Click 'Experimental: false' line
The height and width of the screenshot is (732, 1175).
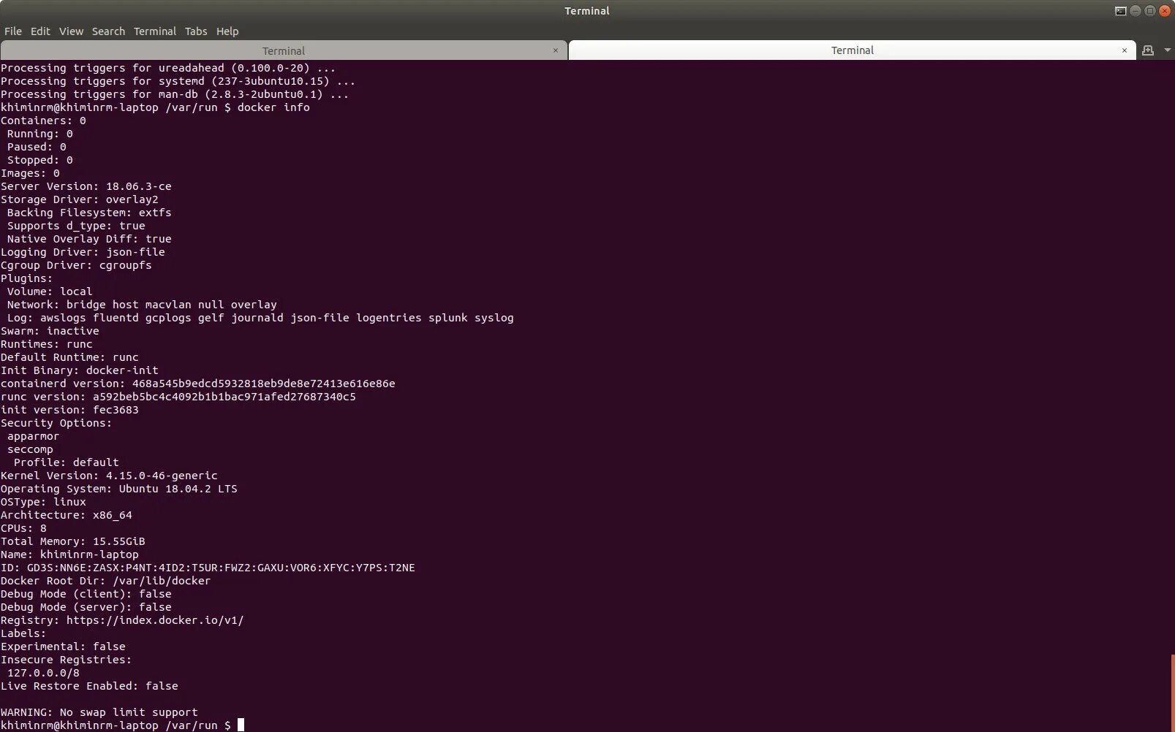coord(63,647)
